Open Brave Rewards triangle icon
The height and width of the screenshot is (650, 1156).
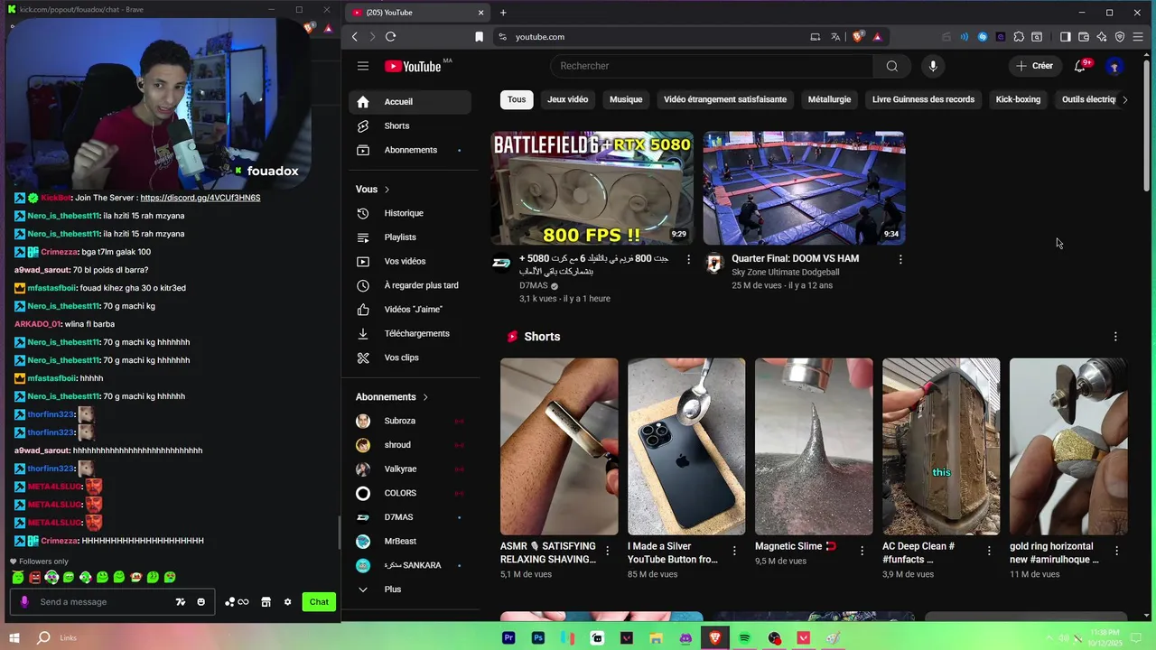pos(877,37)
